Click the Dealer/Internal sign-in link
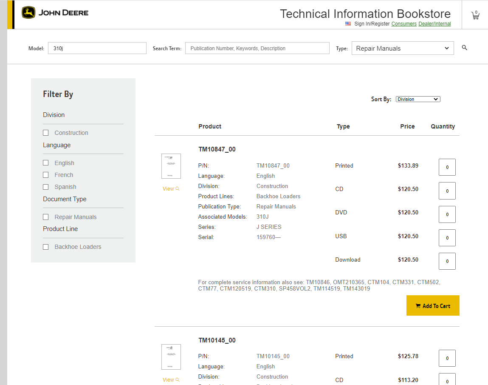The height and width of the screenshot is (385, 488). (435, 24)
